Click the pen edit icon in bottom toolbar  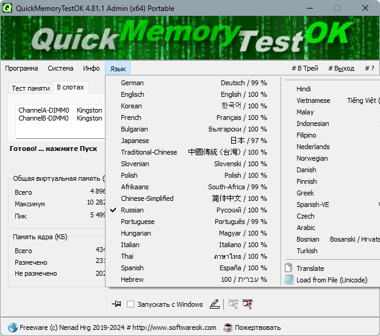pos(215,304)
